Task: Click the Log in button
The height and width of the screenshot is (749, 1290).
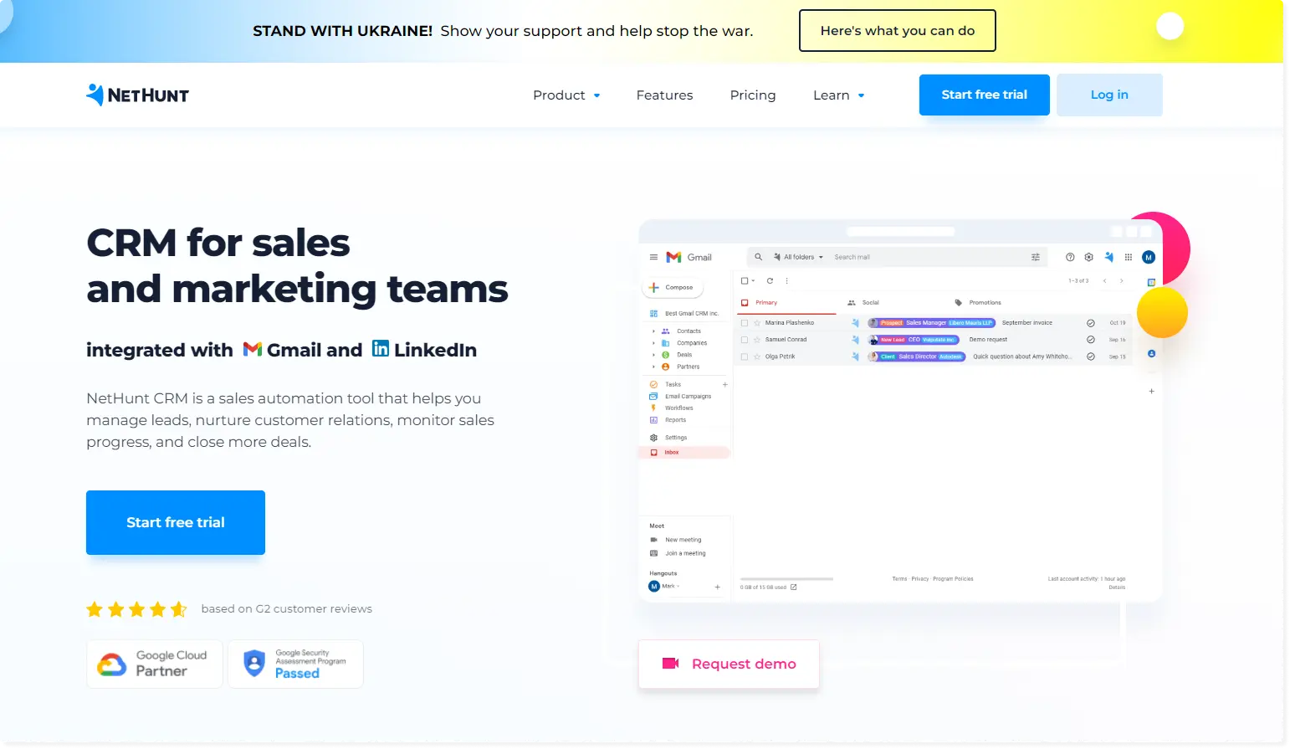Action: [x=1109, y=95]
